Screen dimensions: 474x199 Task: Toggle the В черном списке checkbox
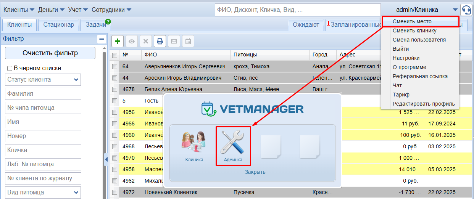[10, 68]
